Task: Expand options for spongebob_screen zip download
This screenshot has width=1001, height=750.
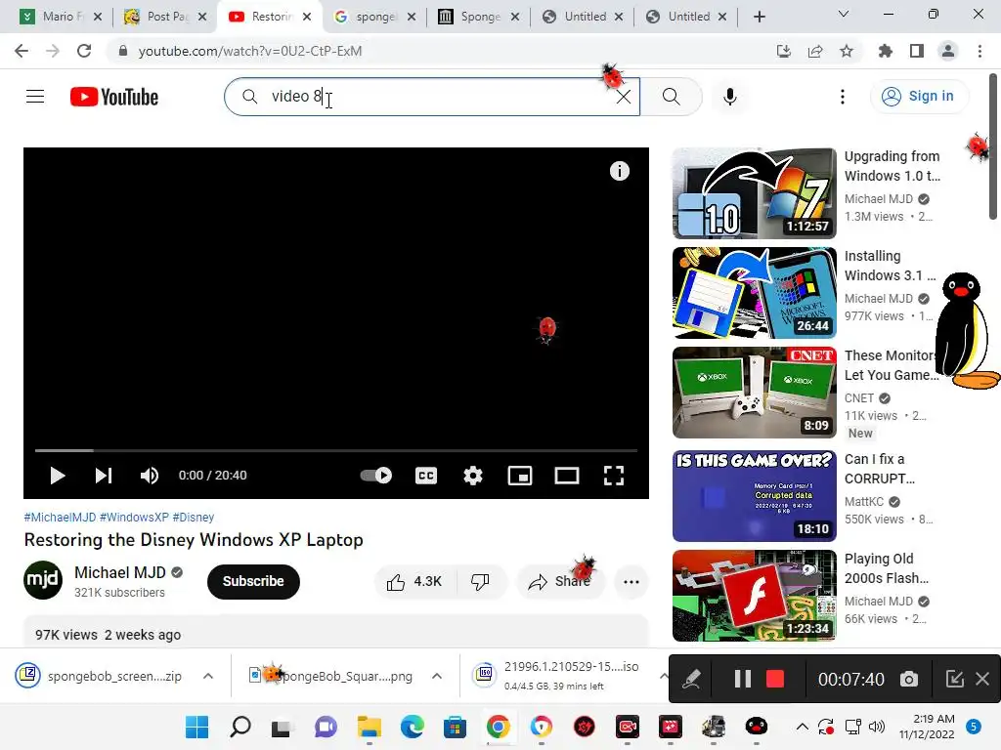Action: [x=208, y=676]
